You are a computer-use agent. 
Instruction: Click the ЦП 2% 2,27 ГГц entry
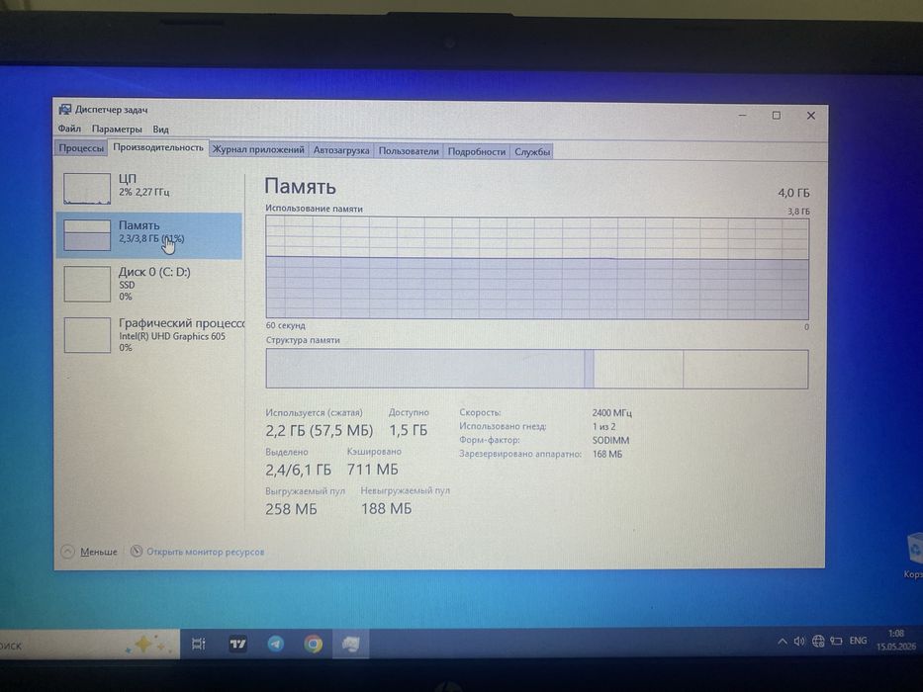[x=149, y=188]
